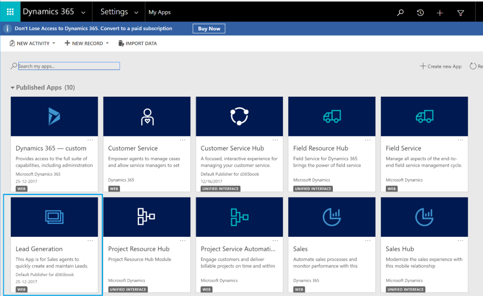The image size is (483, 296).
Task: Click date 12/16/2017 on Customer Service Hub
Action: (211, 181)
